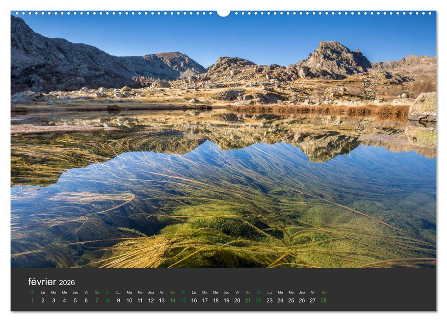Select the Jeu weekday header
The width and height of the screenshot is (447, 322).
coord(76,293)
